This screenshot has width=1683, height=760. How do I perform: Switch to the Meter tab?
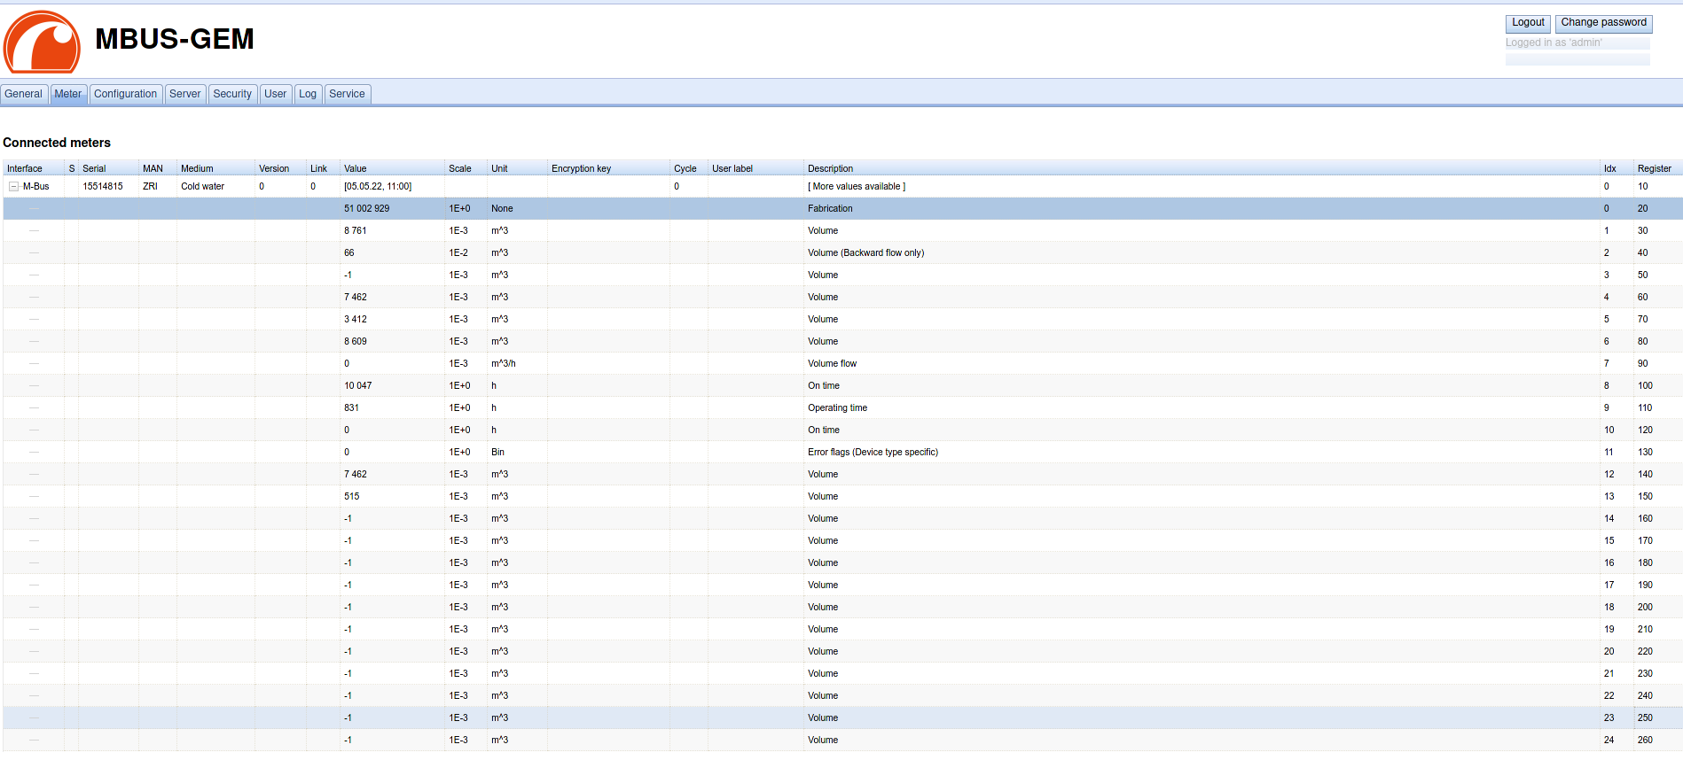68,94
